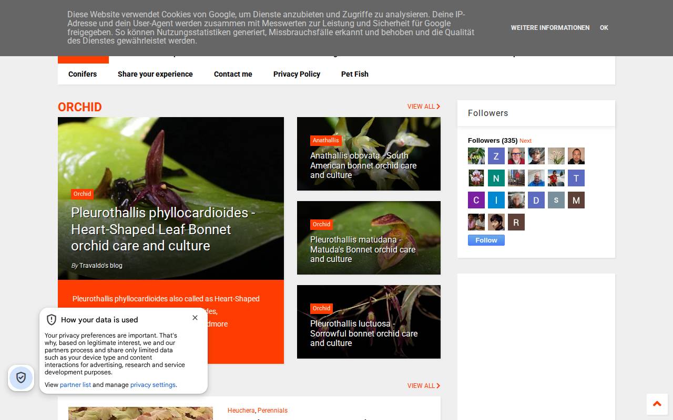This screenshot has width=673, height=420.
Task: Open follower avatar with letter N
Action: coord(496,178)
